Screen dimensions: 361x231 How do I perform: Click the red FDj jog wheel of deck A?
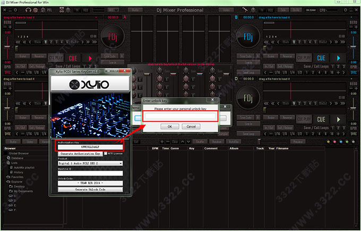(113, 37)
